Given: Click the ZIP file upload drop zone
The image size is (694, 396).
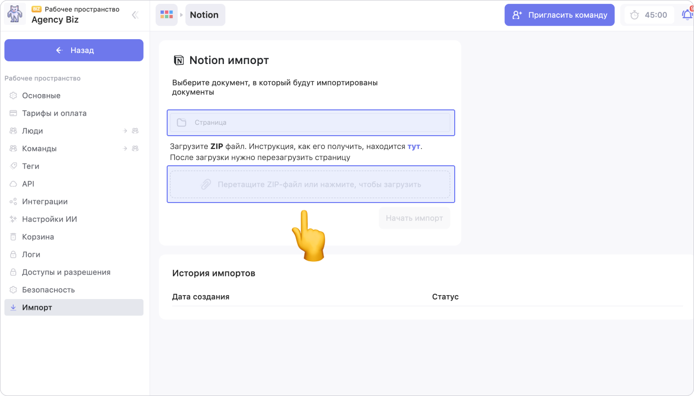Looking at the screenshot, I should click(x=310, y=184).
